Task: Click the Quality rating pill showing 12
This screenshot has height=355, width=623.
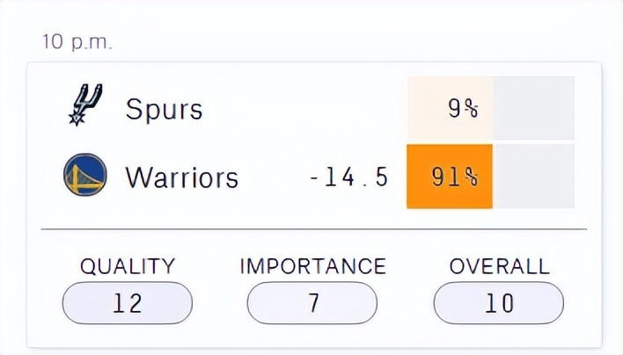Action: pos(128,303)
